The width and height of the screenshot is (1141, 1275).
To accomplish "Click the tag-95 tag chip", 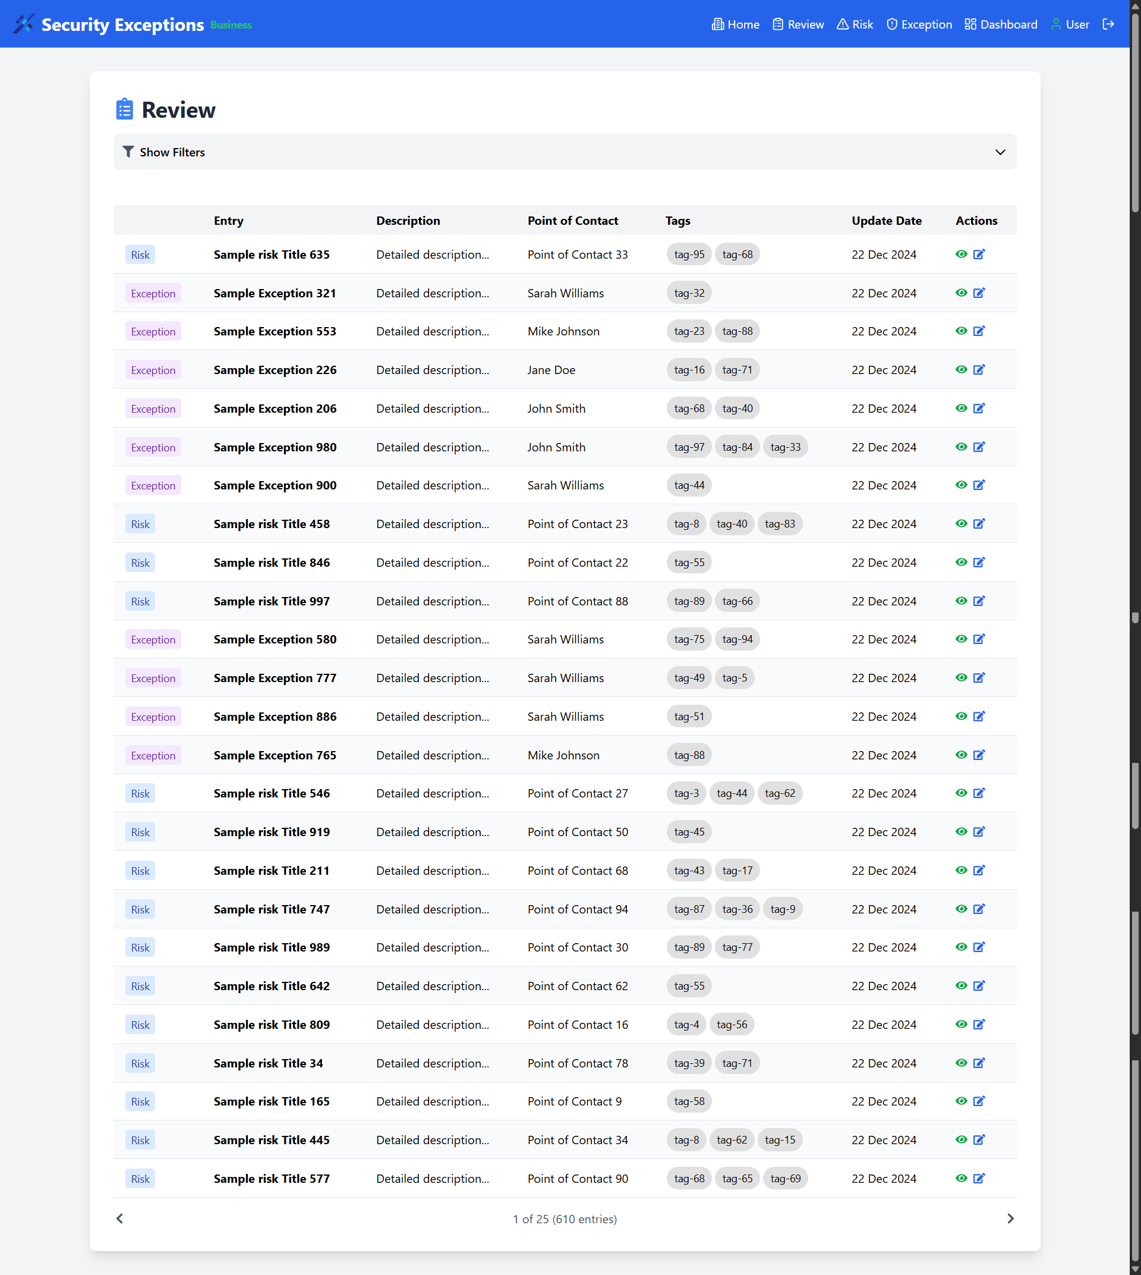I will 689,254.
